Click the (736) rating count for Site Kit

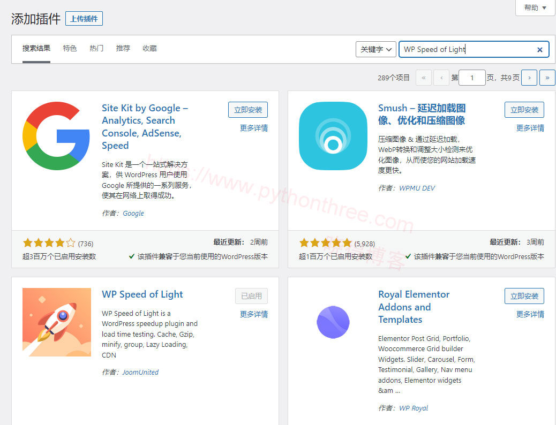[86, 244]
